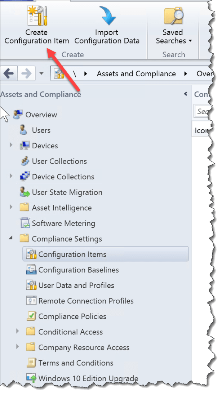Click the Back navigation button
This screenshot has height=395, width=222.
(x=8, y=74)
